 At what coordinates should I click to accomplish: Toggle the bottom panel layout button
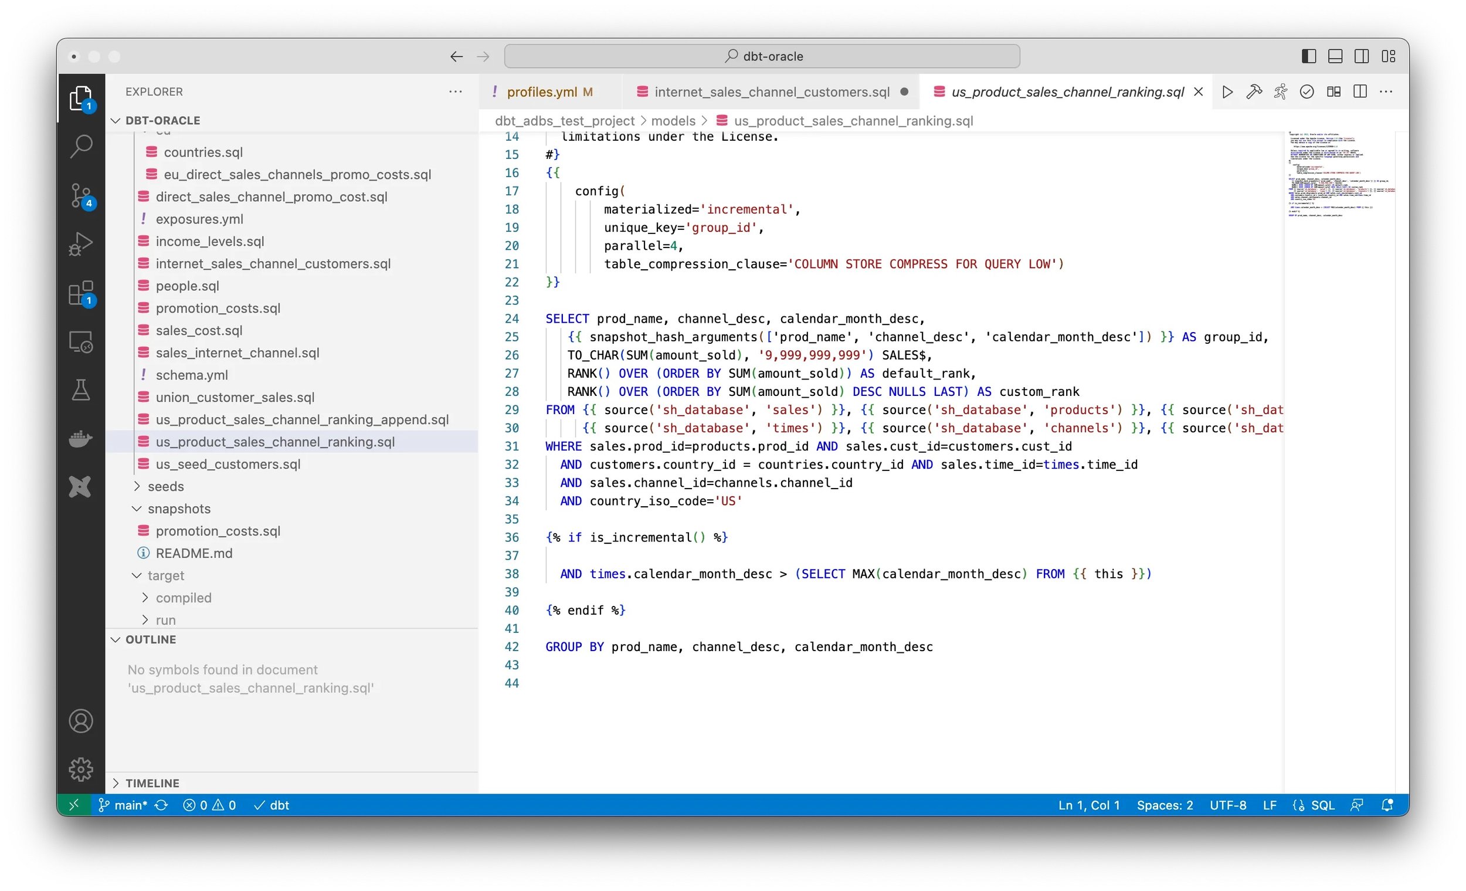(1335, 56)
